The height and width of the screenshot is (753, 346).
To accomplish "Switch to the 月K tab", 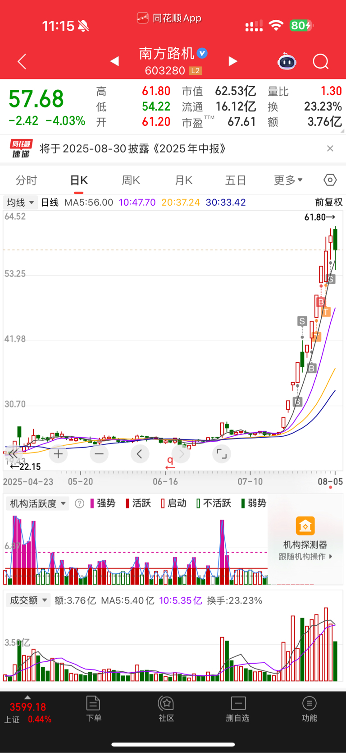I will (x=183, y=180).
